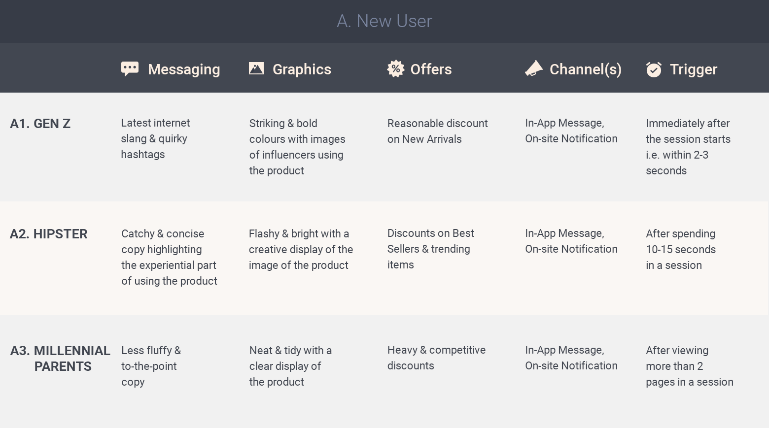The height and width of the screenshot is (428, 769).
Task: Click the Messaging speech bubble icon
Action: tap(130, 69)
